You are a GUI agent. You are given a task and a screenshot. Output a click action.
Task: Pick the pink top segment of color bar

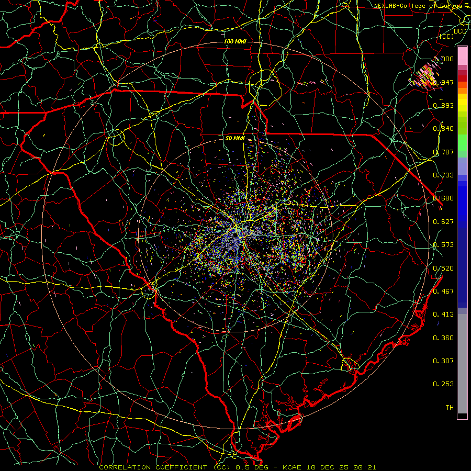coord(462,56)
